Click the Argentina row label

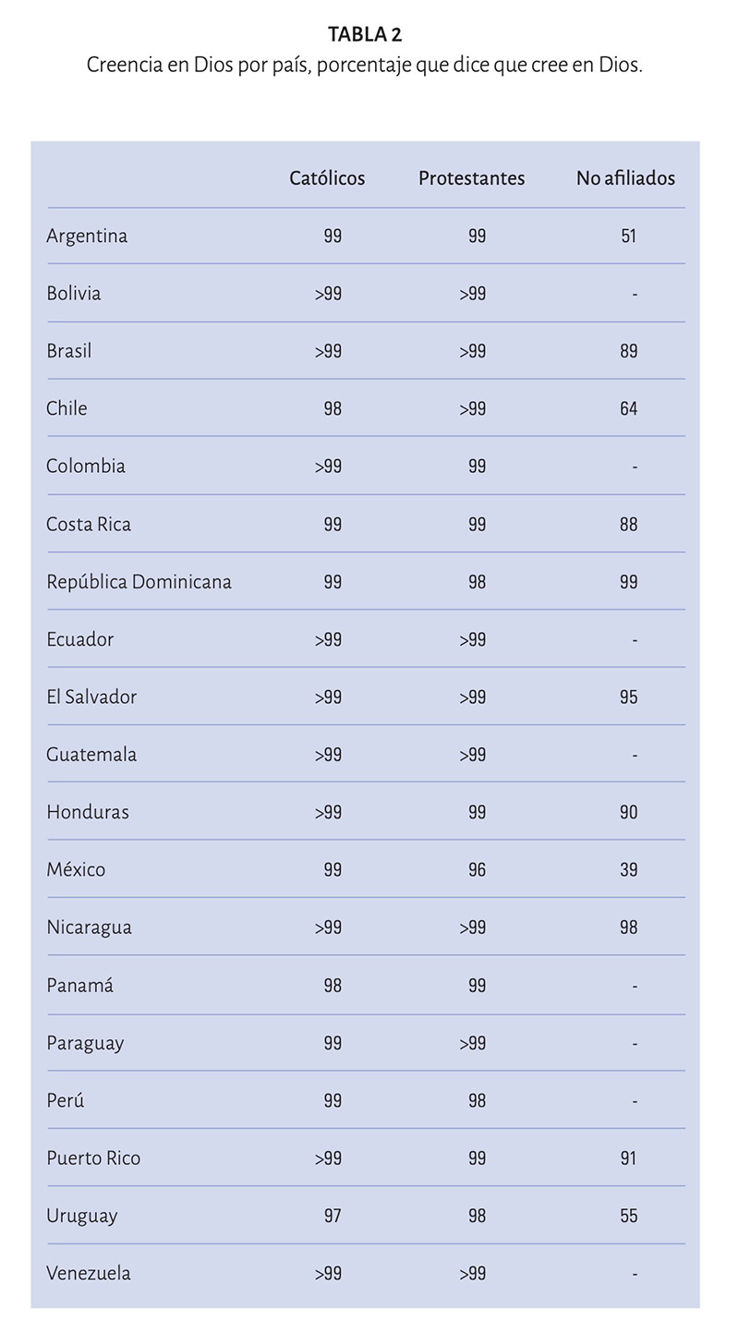tap(87, 236)
